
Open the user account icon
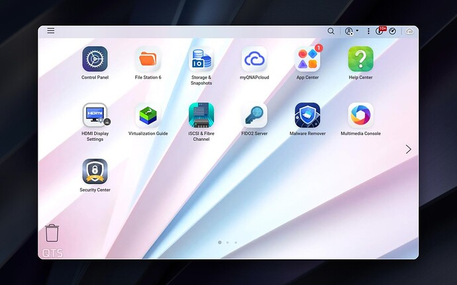click(348, 31)
